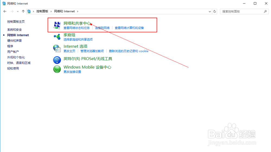Viewport: 271px width, 152px height.
Task: Click the title bar window icon
Action: click(x=4, y=4)
